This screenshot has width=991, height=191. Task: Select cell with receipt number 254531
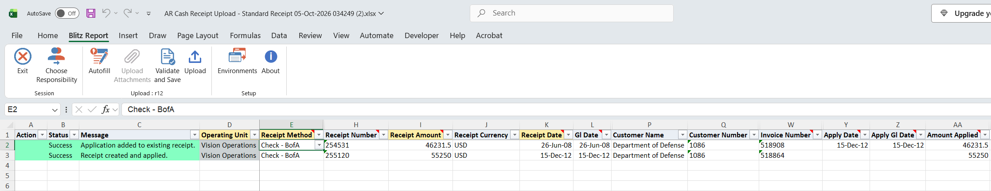click(356, 145)
